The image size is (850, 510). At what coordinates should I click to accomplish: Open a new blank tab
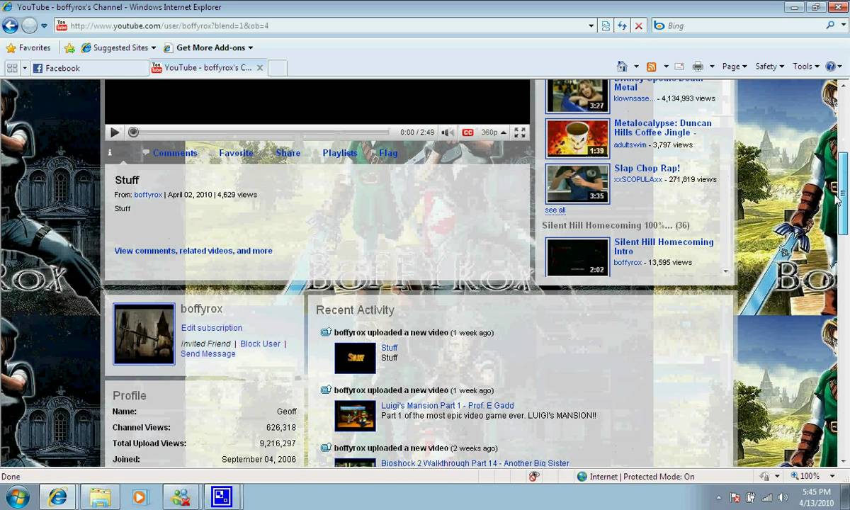[x=278, y=68]
